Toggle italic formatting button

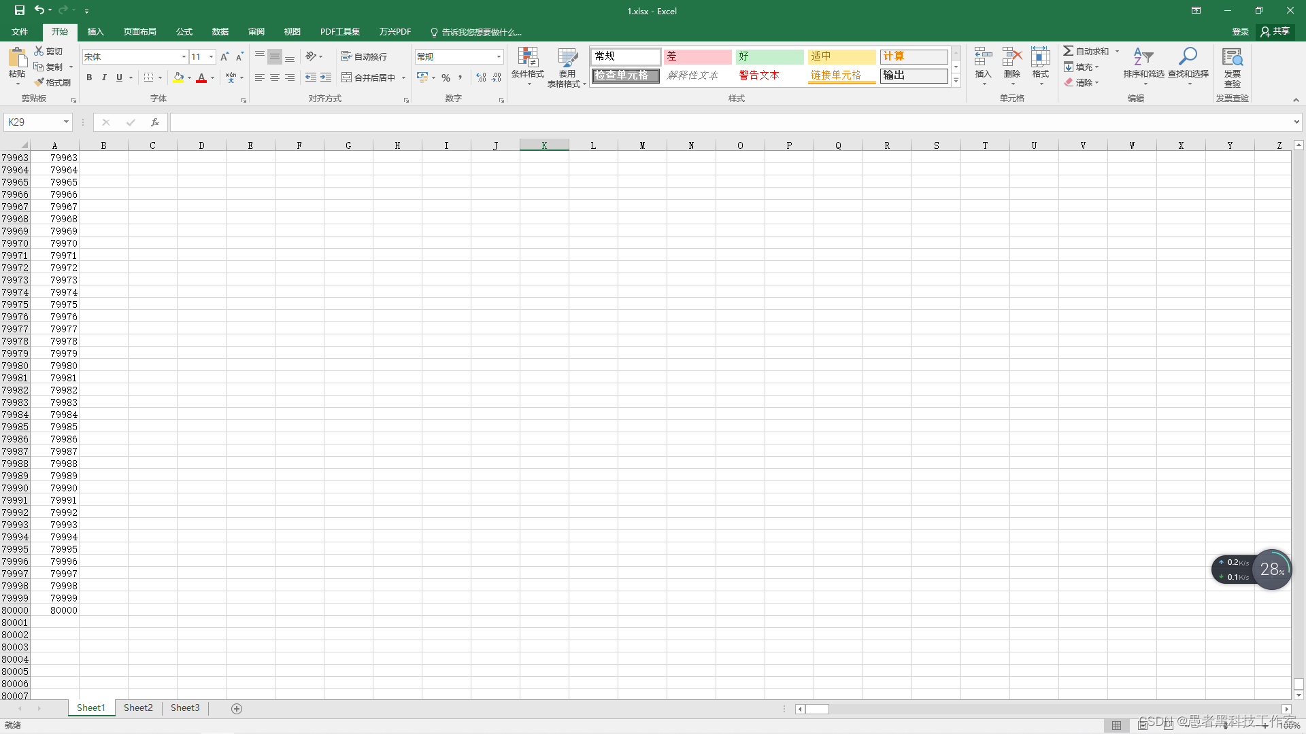pyautogui.click(x=104, y=78)
